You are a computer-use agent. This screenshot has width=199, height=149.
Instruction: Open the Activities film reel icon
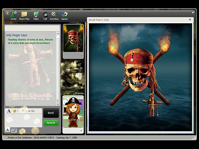coord(54,14)
